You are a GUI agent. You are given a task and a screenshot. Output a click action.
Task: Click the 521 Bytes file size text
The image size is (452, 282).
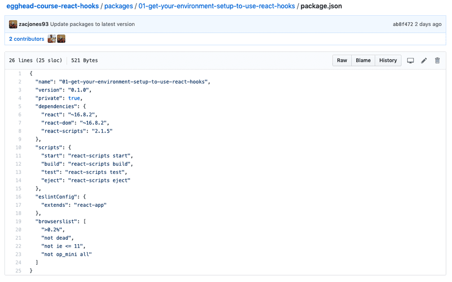tap(85, 60)
